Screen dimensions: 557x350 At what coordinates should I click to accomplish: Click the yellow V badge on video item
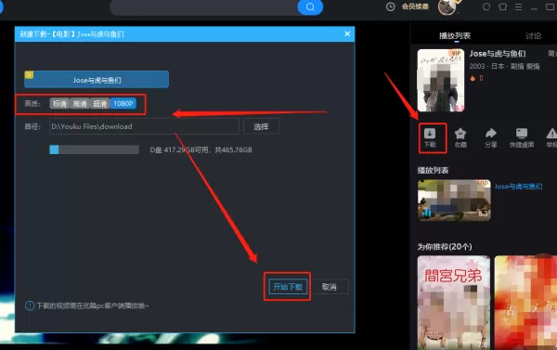[x=29, y=74]
